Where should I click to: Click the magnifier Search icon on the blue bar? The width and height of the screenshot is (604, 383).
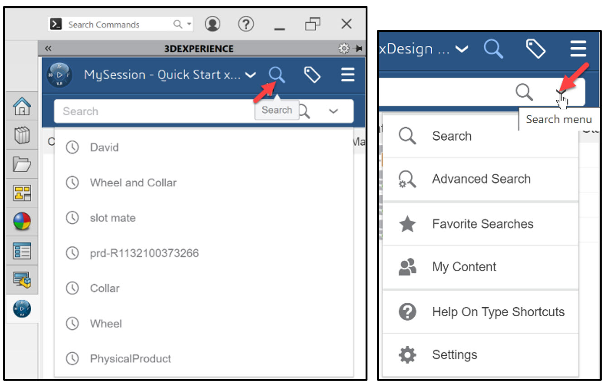point(277,74)
